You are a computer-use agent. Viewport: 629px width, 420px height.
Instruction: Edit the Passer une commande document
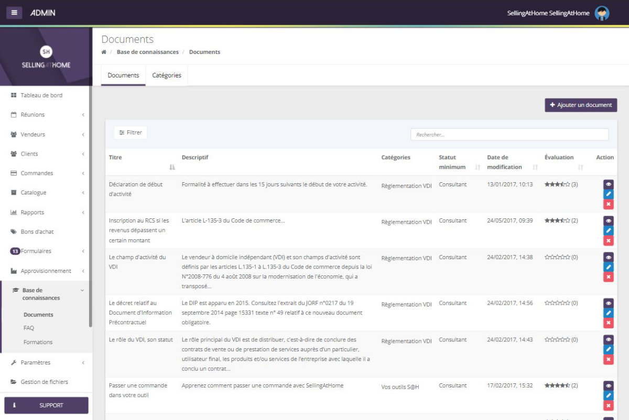609,395
